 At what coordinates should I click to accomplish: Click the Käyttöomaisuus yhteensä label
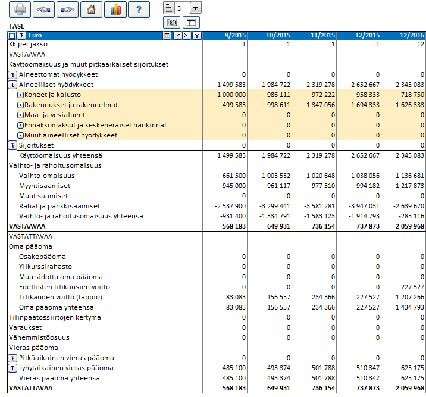pos(61,155)
